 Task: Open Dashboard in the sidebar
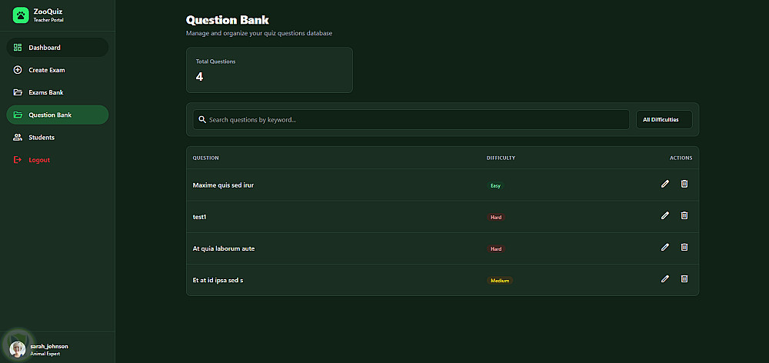pos(57,48)
